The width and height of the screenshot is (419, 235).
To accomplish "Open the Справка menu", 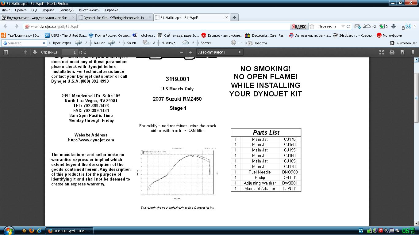I will 112,10.
